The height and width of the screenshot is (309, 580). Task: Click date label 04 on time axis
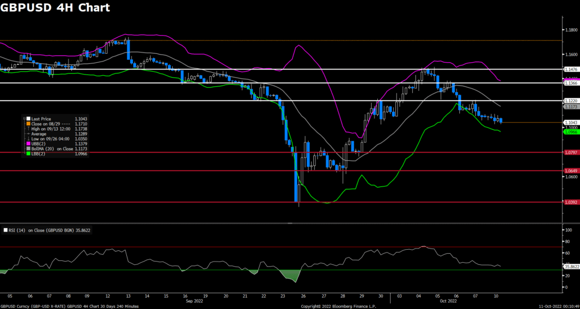coord(419,296)
